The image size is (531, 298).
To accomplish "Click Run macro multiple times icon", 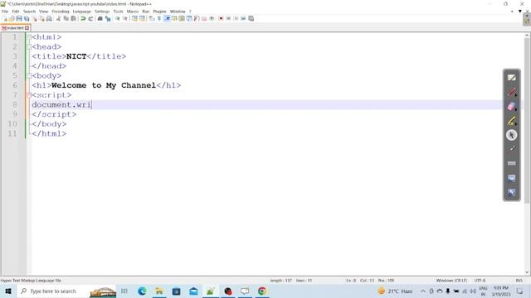I will (243, 18).
